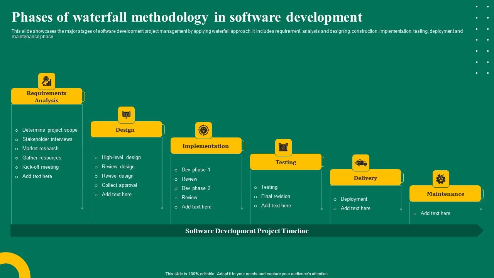Select the Maintenance label box

(x=445, y=193)
